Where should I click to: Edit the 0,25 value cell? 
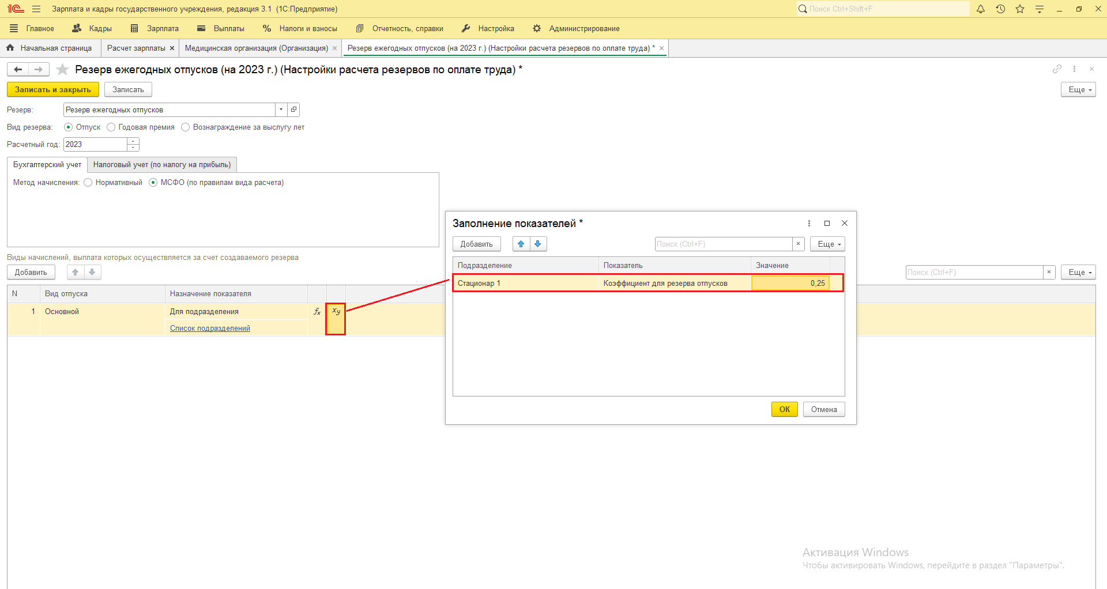coord(790,283)
